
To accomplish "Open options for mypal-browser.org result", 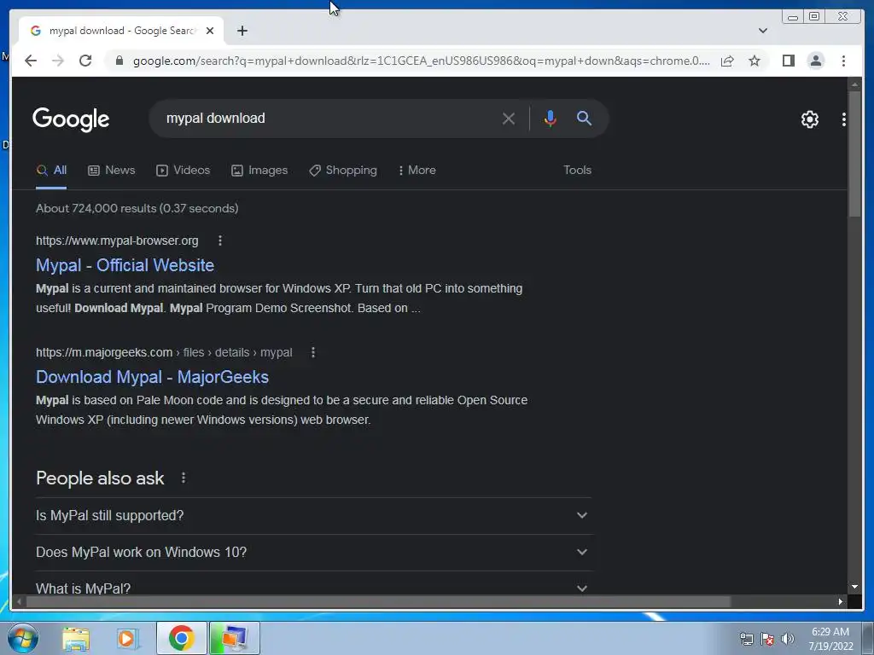I will coord(220,241).
